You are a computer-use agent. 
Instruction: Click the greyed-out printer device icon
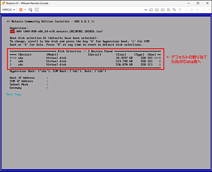(180, 10)
